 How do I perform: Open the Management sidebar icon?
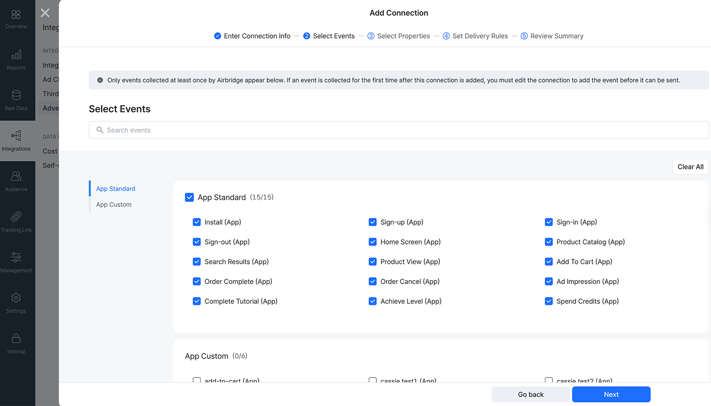[16, 262]
